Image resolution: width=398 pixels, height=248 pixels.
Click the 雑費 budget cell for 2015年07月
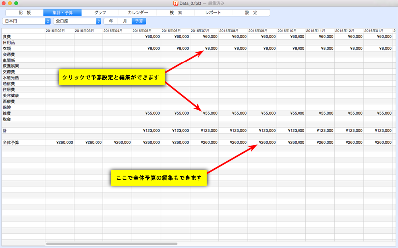point(204,113)
